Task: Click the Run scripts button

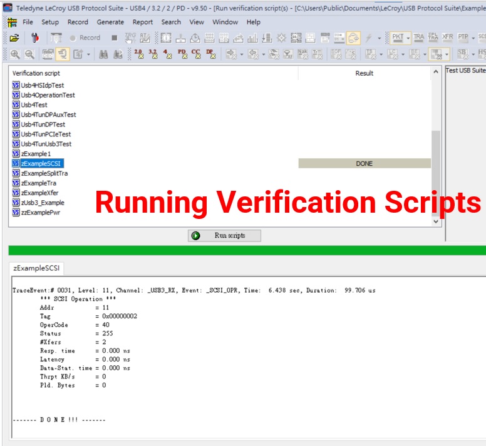Action: coord(224,236)
